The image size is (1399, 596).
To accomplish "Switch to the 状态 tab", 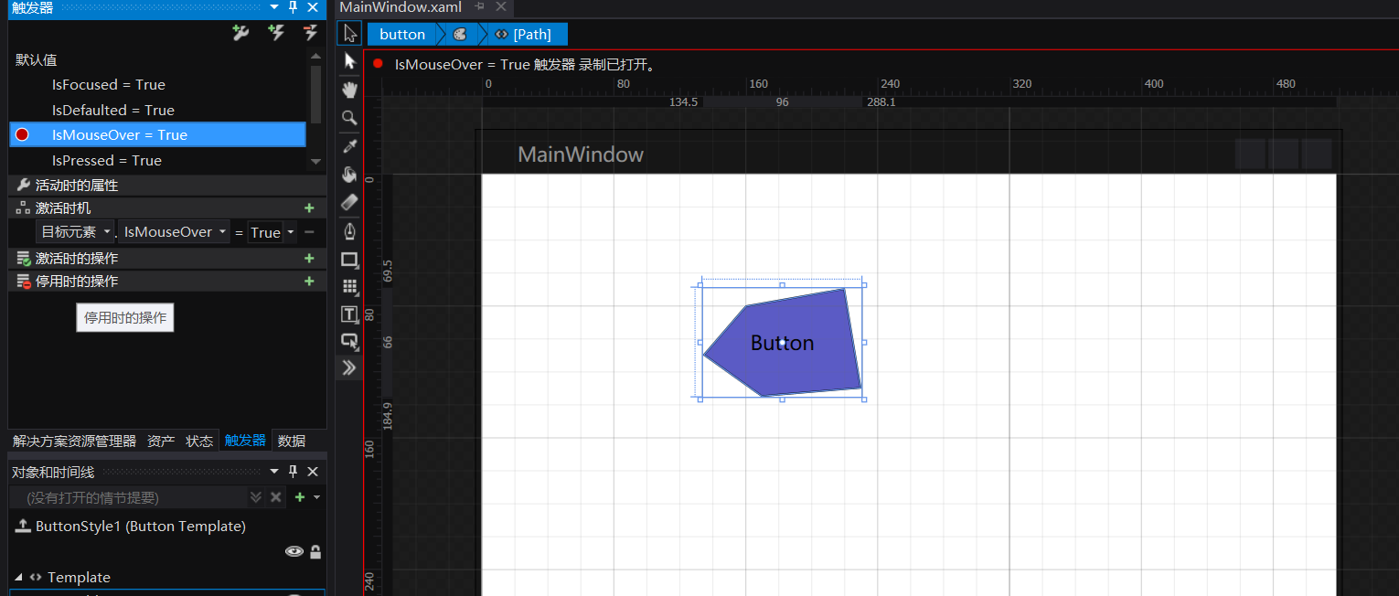I will click(x=199, y=441).
